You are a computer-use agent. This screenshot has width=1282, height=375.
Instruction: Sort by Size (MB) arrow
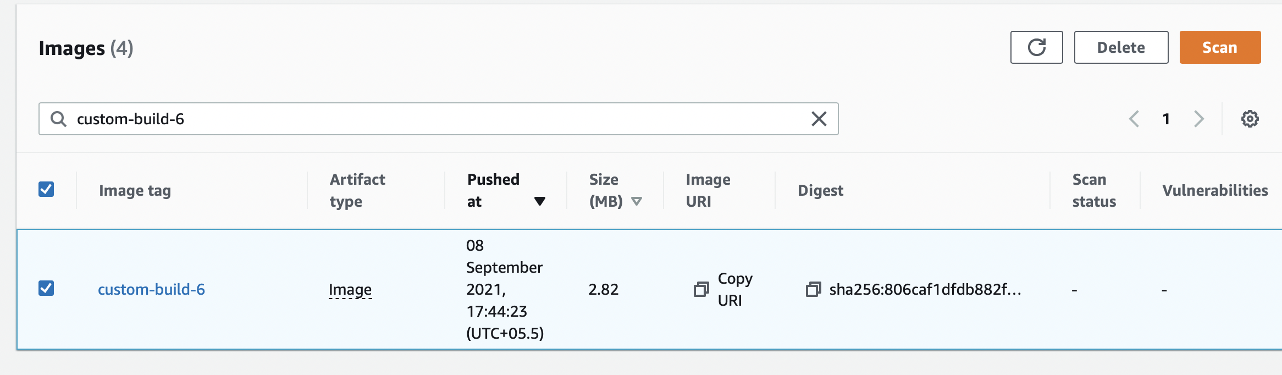[637, 201]
